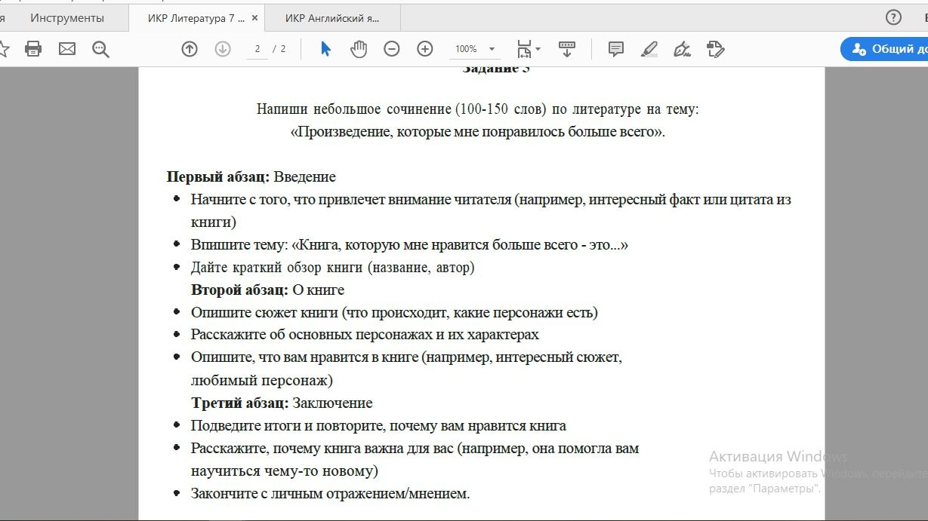Click the page number input field

coord(257,49)
